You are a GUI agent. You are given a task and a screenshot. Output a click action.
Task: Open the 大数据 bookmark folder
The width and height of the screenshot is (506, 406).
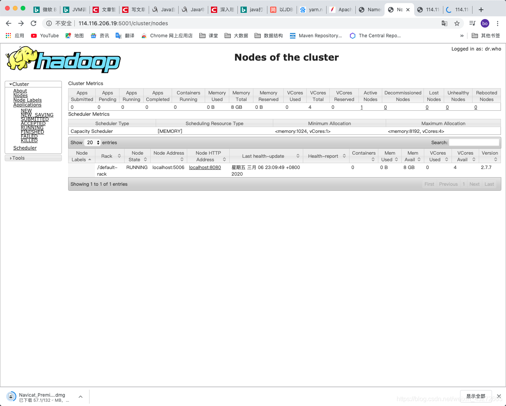236,35
